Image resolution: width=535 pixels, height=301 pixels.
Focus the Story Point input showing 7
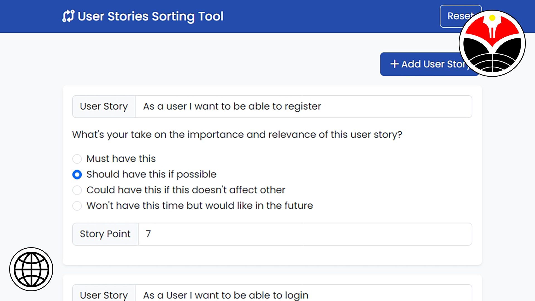point(305,234)
